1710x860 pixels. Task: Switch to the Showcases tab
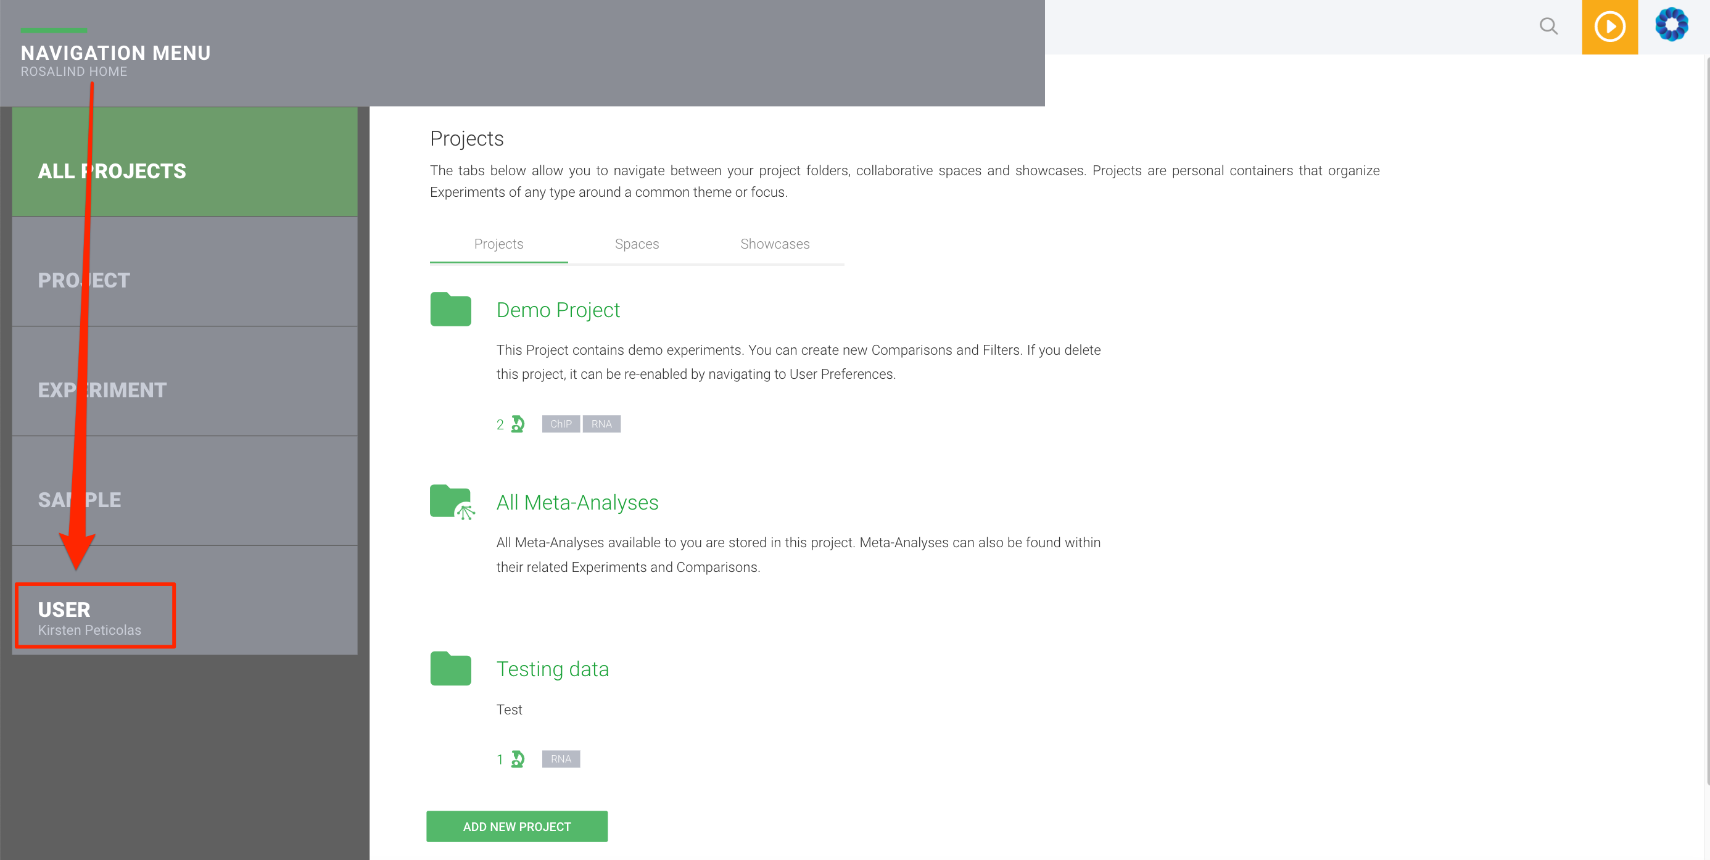[775, 244]
